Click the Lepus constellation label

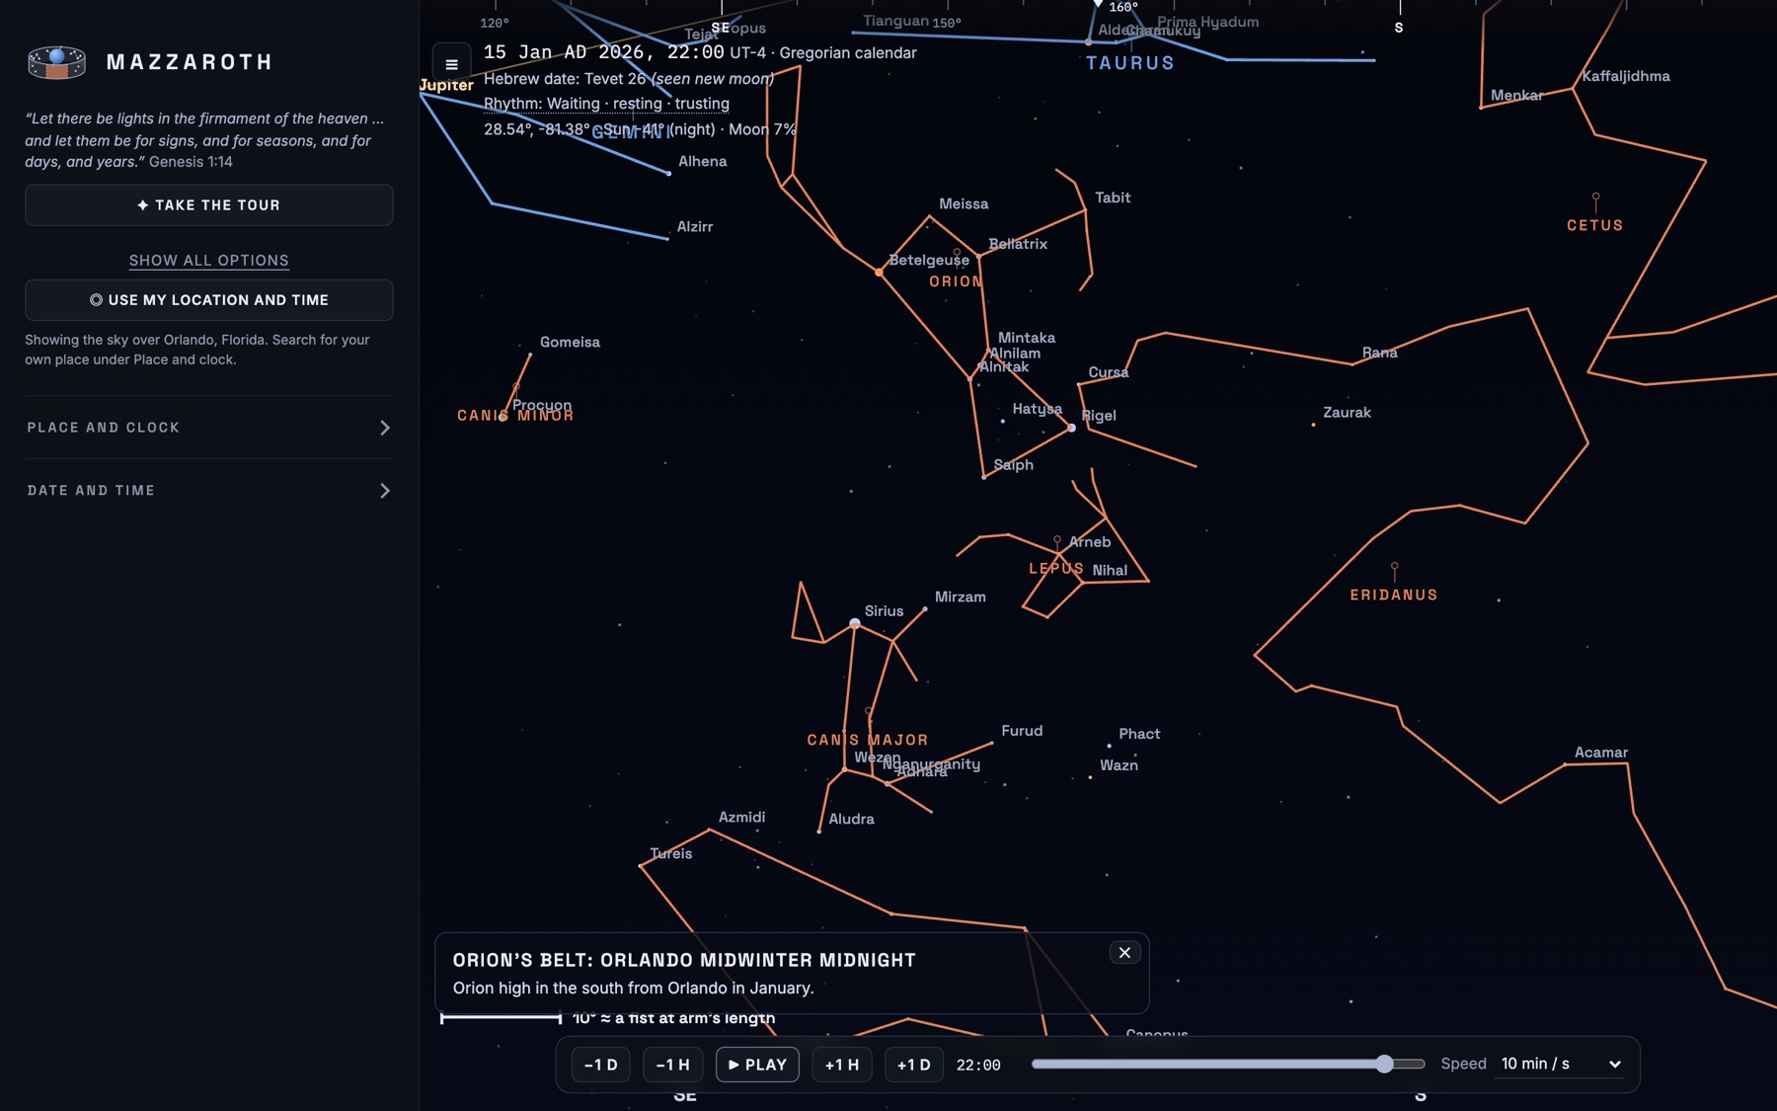point(1056,568)
